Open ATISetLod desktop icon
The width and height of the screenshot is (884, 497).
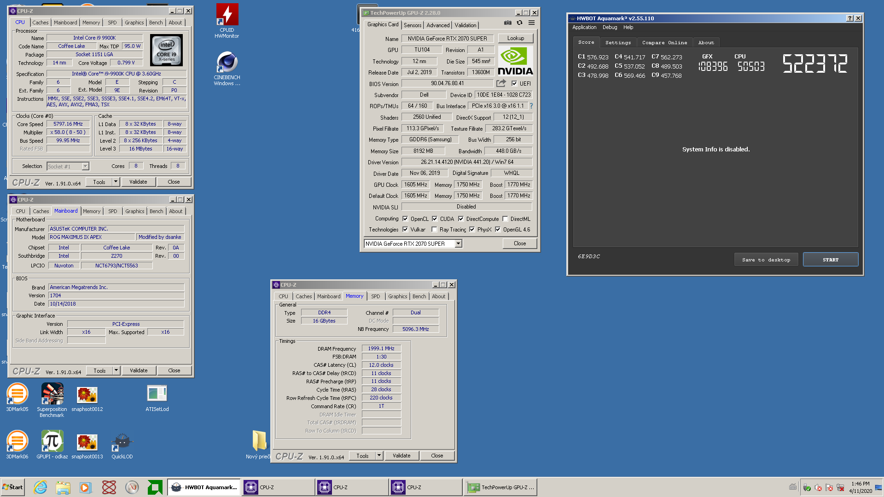[157, 399]
